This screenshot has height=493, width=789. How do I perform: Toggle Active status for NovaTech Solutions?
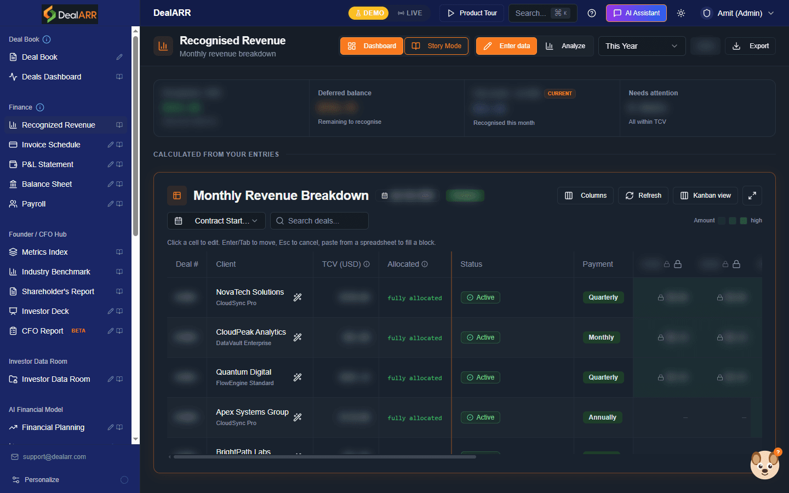[480, 297]
